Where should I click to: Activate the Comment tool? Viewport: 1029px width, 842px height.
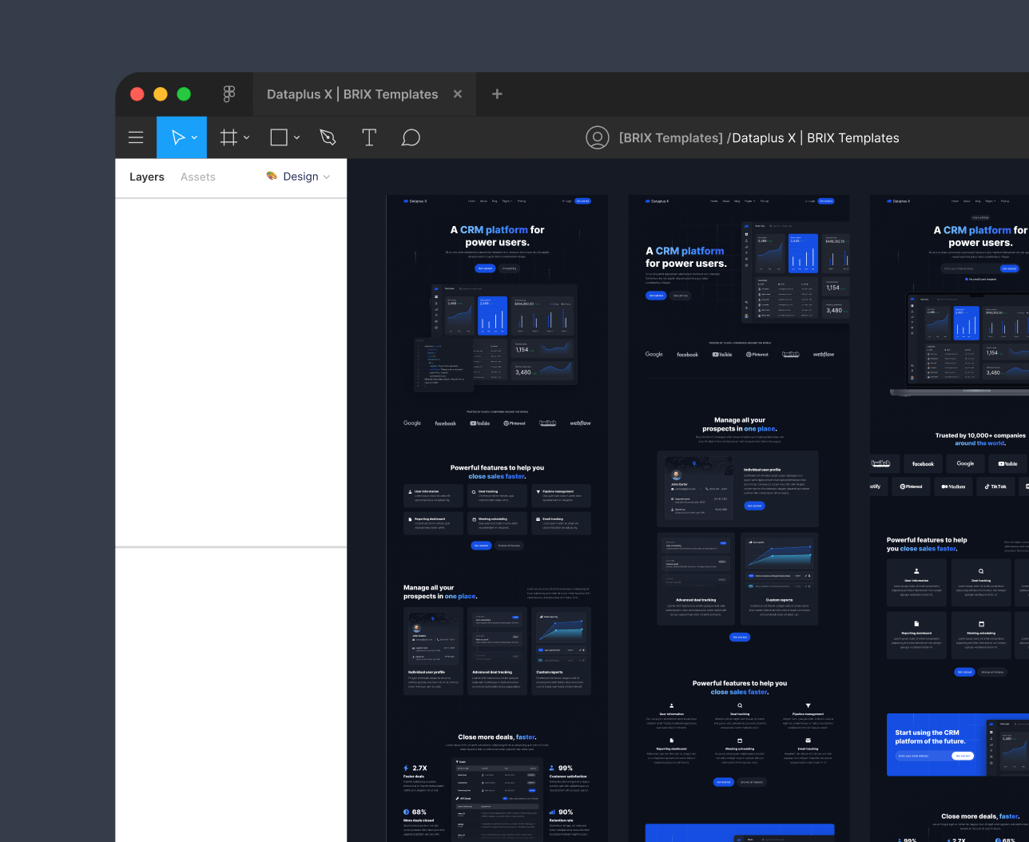[411, 137]
